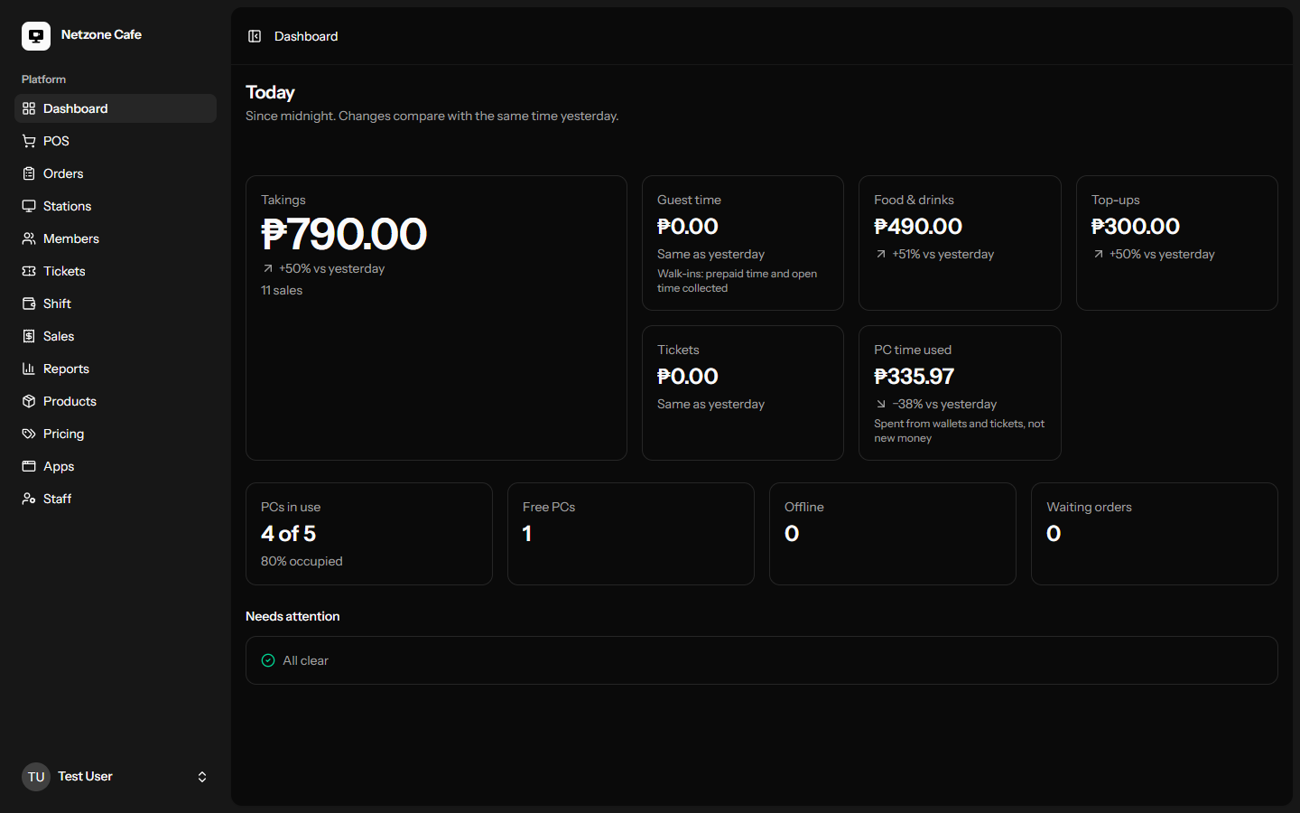Click the Netzone Cafe logo icon

pos(36,36)
